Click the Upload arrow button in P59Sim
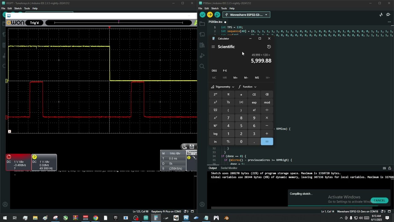This screenshot has height=222, width=394. [x=210, y=14]
